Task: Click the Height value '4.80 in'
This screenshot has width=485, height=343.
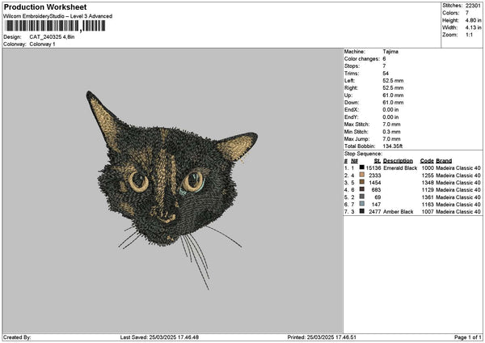Action: [x=473, y=20]
